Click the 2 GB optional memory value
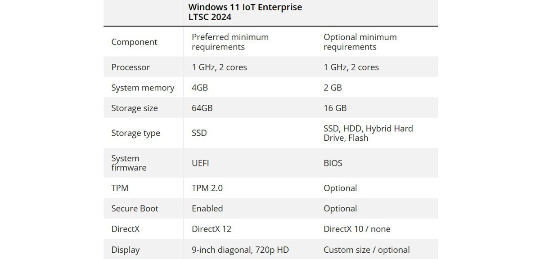 tap(333, 88)
